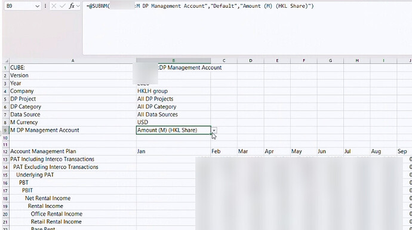Click the Net Rental Income row
Screen dimensions: 412x230
point(73,198)
